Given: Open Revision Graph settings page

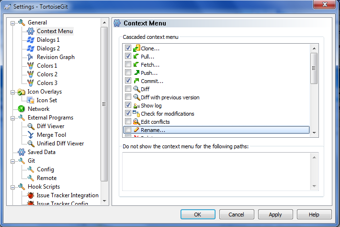Looking at the screenshot, I should tap(56, 57).
